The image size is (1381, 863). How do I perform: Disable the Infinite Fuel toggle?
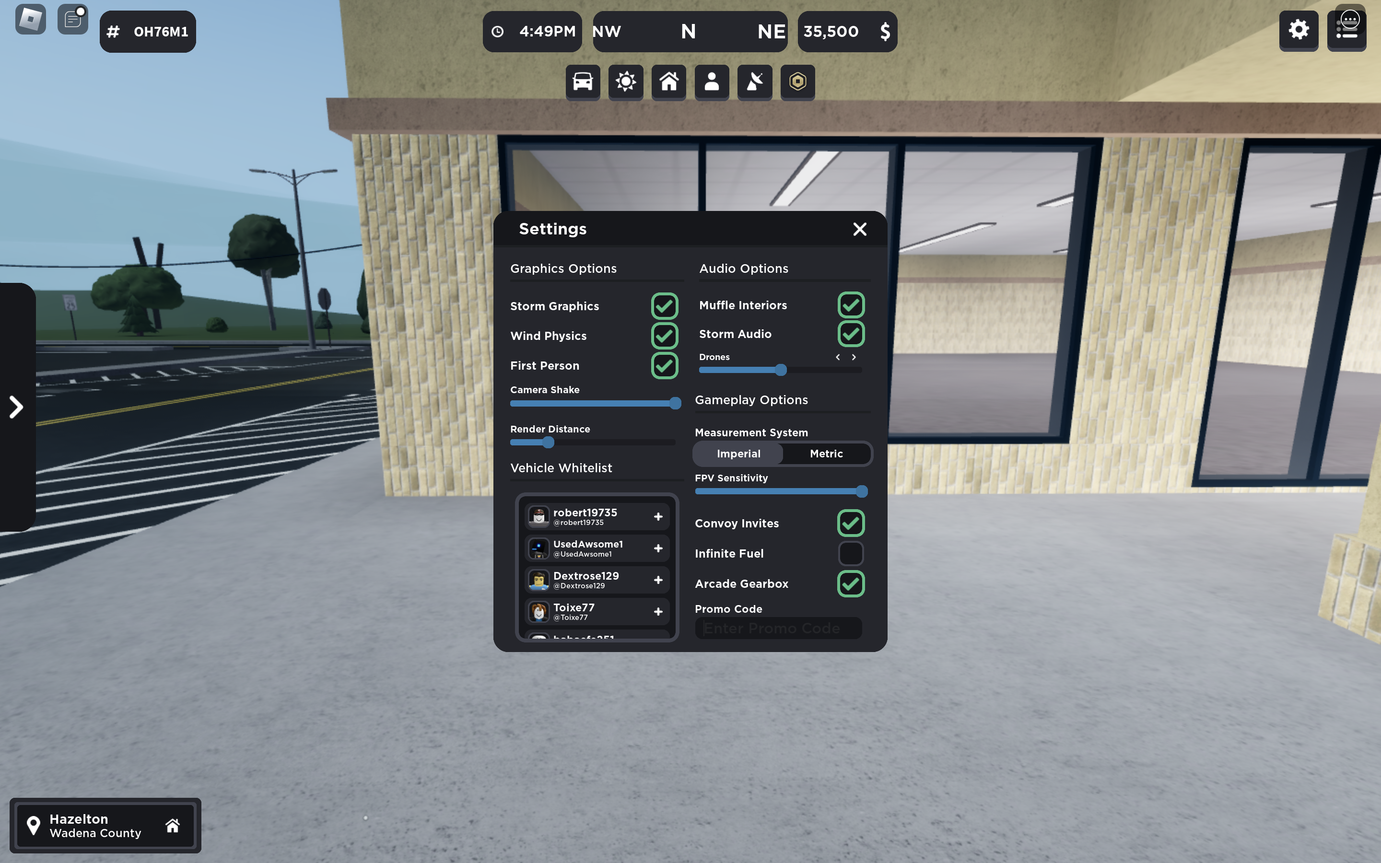click(x=849, y=553)
